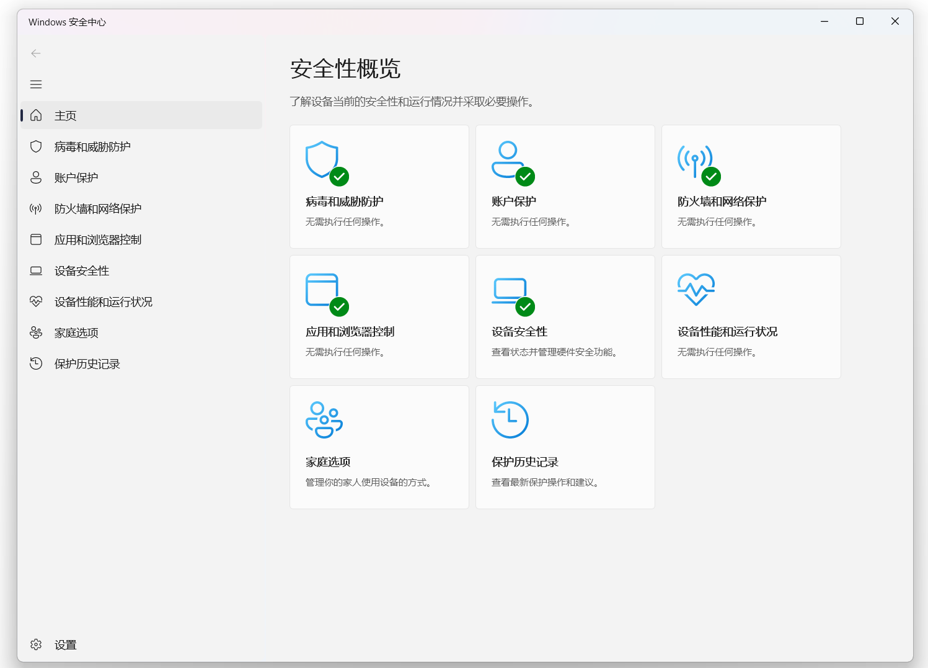
Task: Click 查看状态并管理硬件安全功能 text on 设备安全性 card
Action: (554, 352)
